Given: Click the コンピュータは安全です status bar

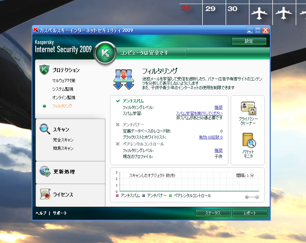Looking at the screenshot, I should coord(151,53).
